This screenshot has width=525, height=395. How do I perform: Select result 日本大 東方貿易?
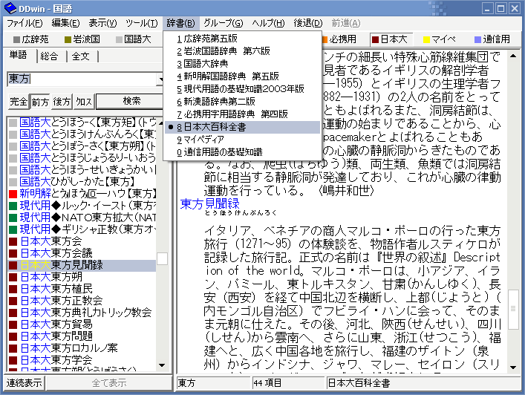[x=82, y=324]
